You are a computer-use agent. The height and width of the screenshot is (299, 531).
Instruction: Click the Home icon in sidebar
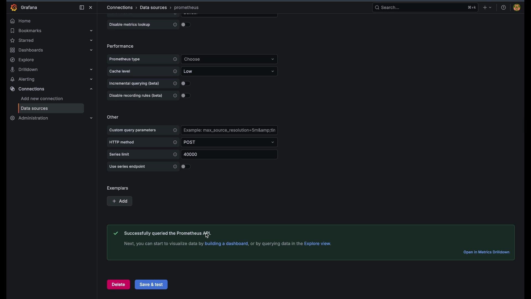12,21
